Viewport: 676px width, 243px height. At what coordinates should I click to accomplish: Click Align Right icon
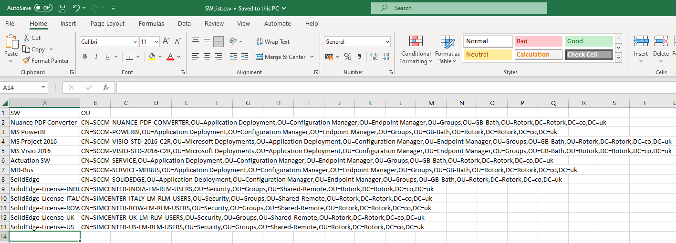click(218, 57)
